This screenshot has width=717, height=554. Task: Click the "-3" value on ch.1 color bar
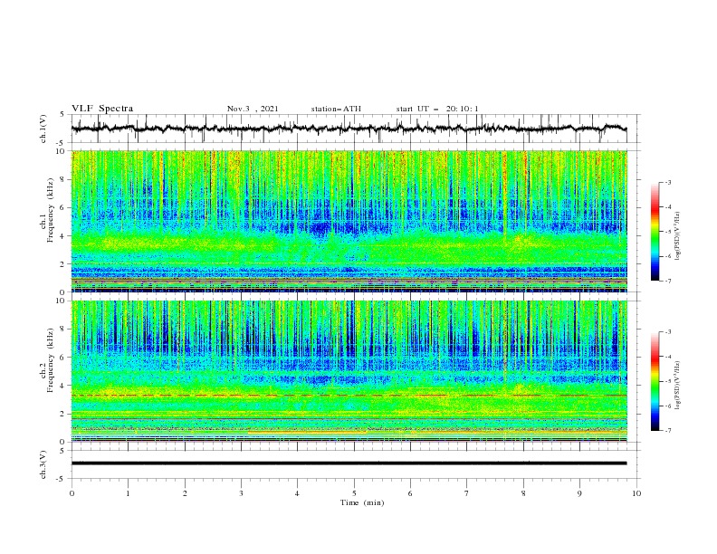pos(667,182)
